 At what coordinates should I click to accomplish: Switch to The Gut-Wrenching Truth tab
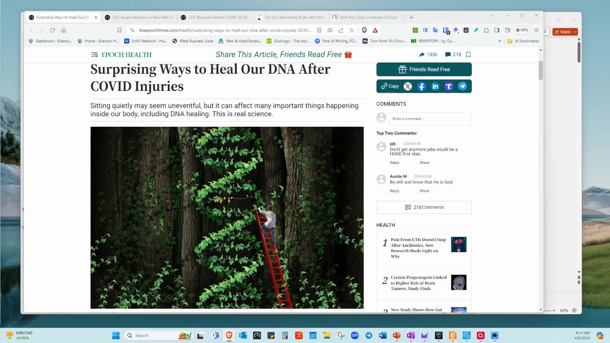coord(290,17)
